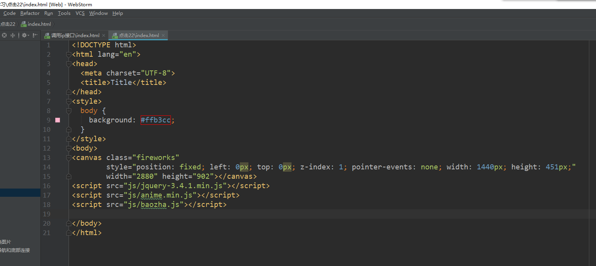Image resolution: width=596 pixels, height=266 pixels.
Task: Open the VCS menu
Action: point(80,13)
